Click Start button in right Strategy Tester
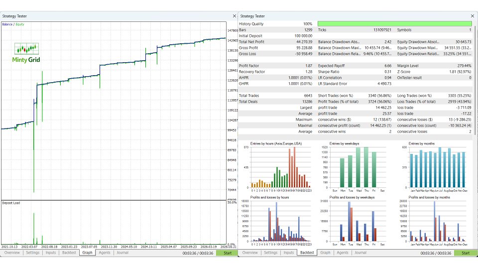Screen dimensions: 478x269 [x=466, y=253]
